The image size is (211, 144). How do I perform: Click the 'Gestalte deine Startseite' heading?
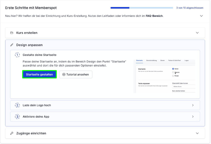pos(39,55)
